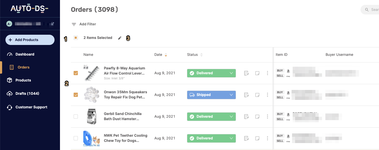379x150 pixels.
Task: Expand the Shipped status dropdown for Onwon order
Action: [211, 95]
